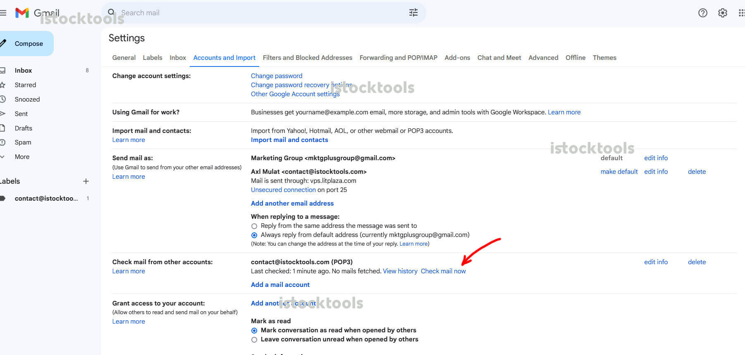Select Leave conversation unread option
Screen dimensions: 745x355
254,340
